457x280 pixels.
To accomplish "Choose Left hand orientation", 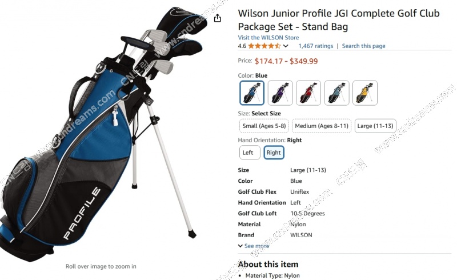I will click(250, 153).
